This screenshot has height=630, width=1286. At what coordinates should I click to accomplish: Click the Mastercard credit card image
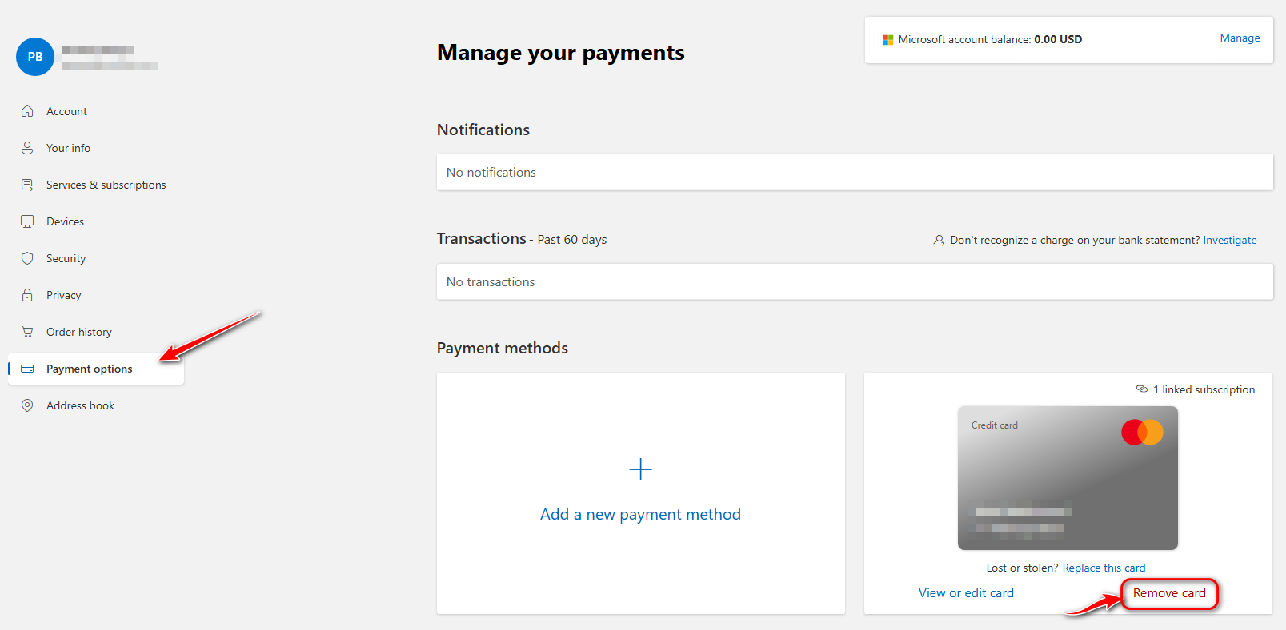pos(1068,477)
